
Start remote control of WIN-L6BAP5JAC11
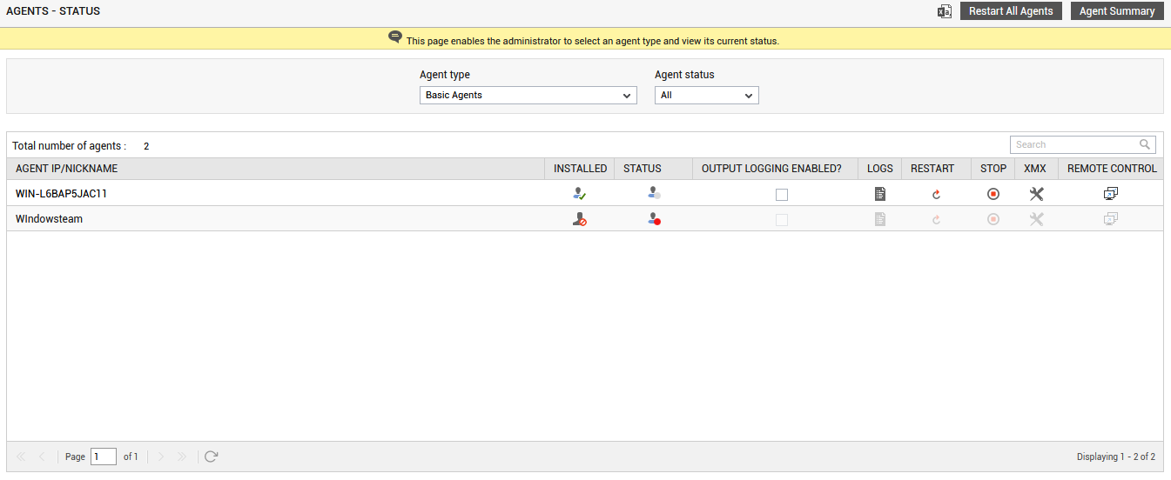click(x=1111, y=193)
